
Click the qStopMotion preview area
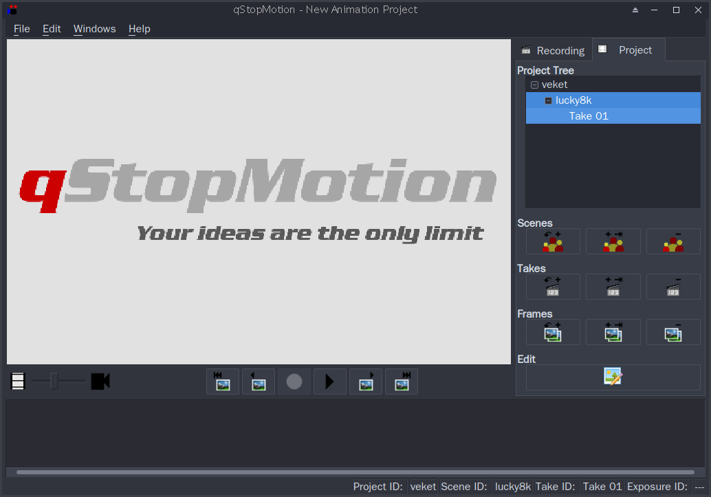click(259, 201)
